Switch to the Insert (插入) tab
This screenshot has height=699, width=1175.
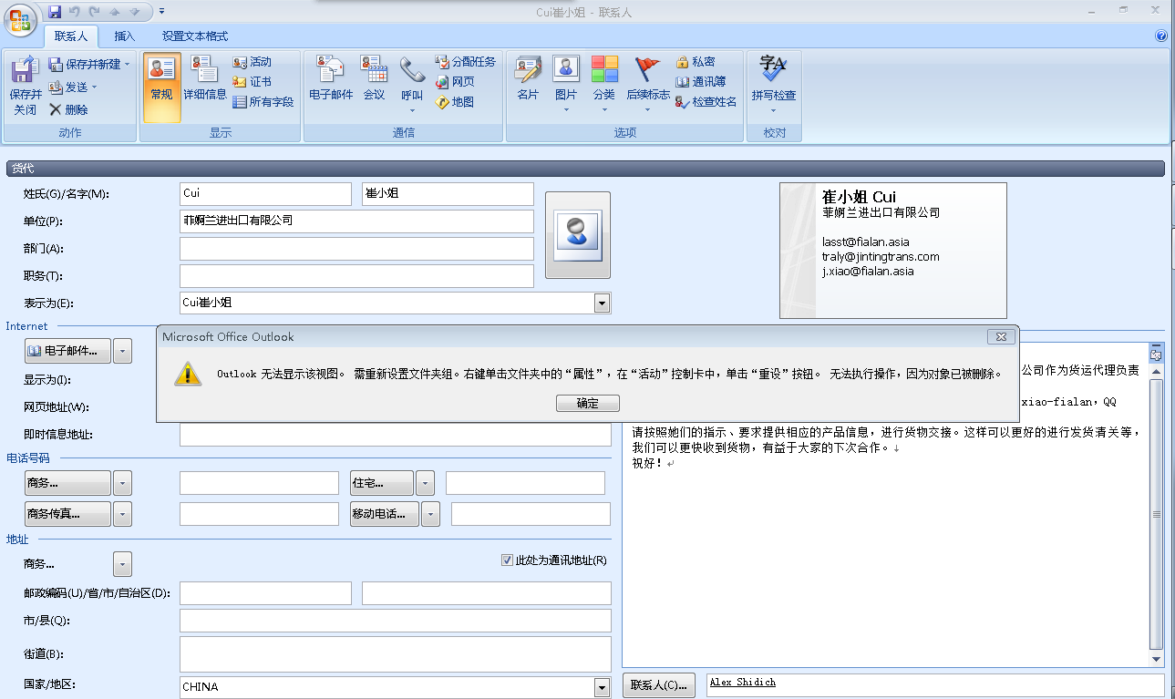point(124,36)
